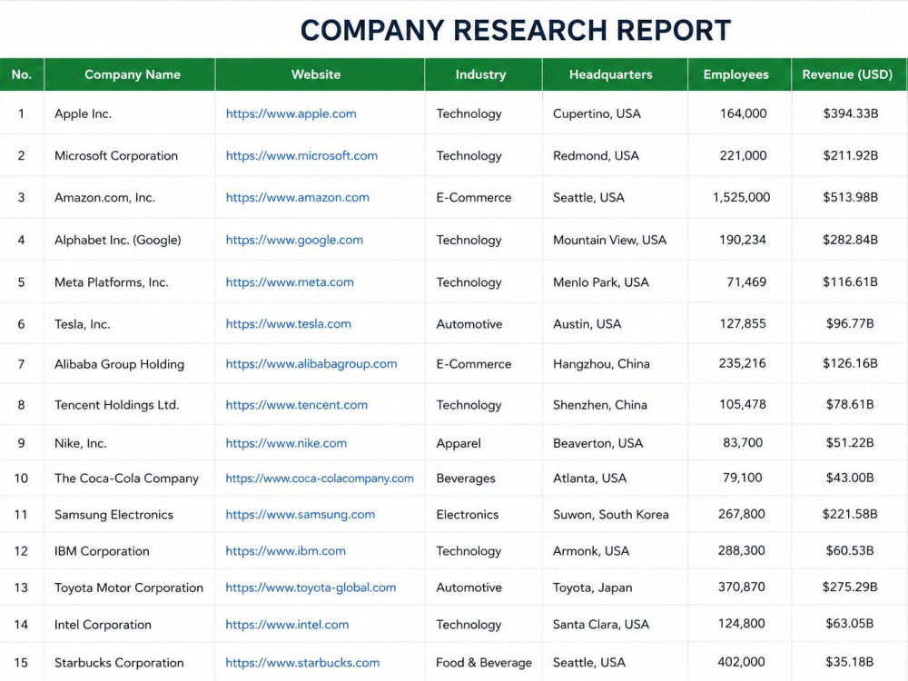Select the IBM Corporation cell
The image size is (908, 681).
point(130,551)
